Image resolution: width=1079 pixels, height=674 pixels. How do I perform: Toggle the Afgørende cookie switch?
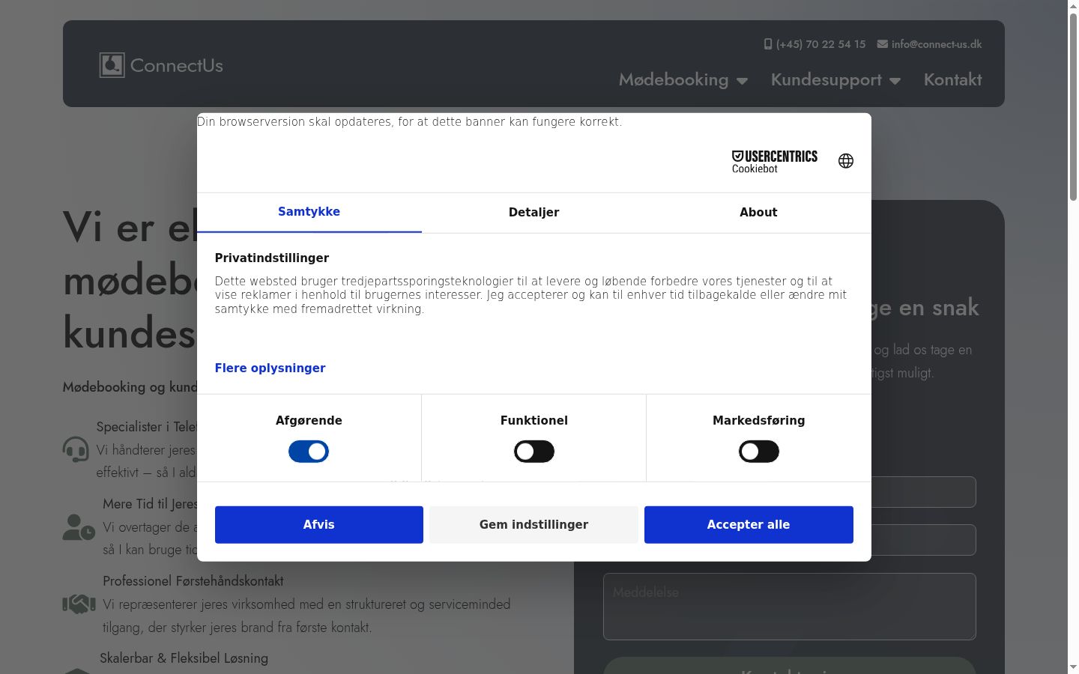[309, 452]
